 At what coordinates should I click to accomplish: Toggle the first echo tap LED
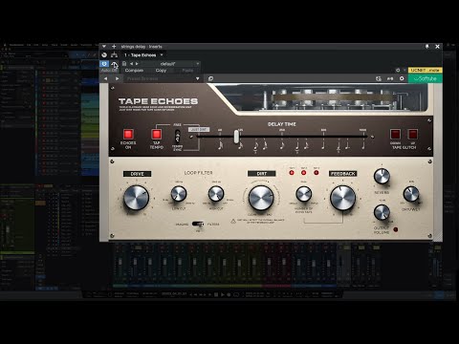click(x=292, y=173)
